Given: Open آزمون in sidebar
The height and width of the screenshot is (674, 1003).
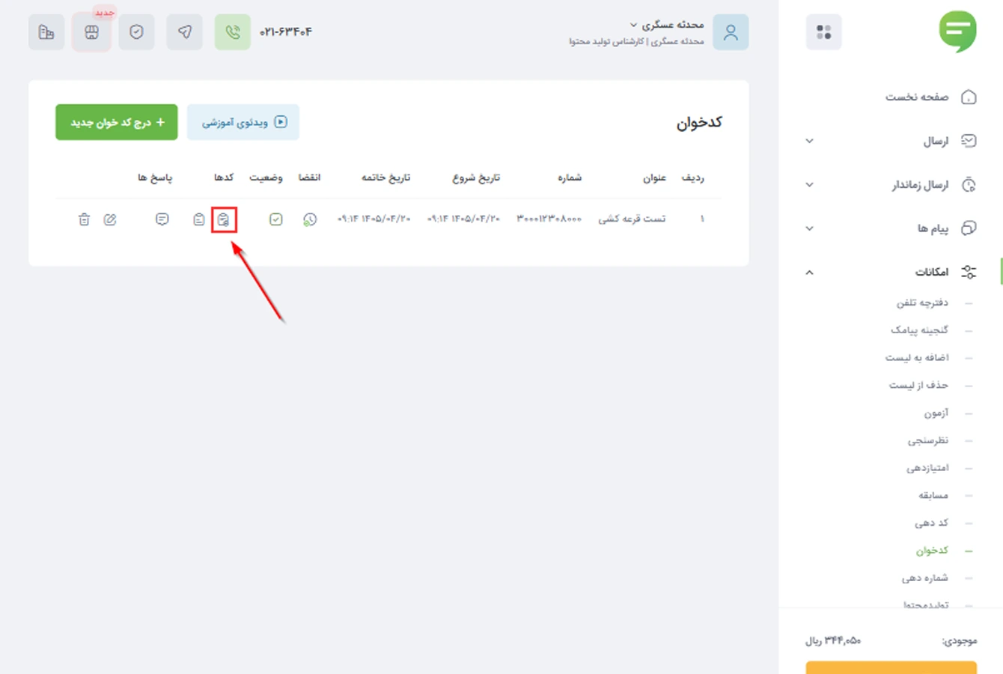Looking at the screenshot, I should [x=936, y=413].
